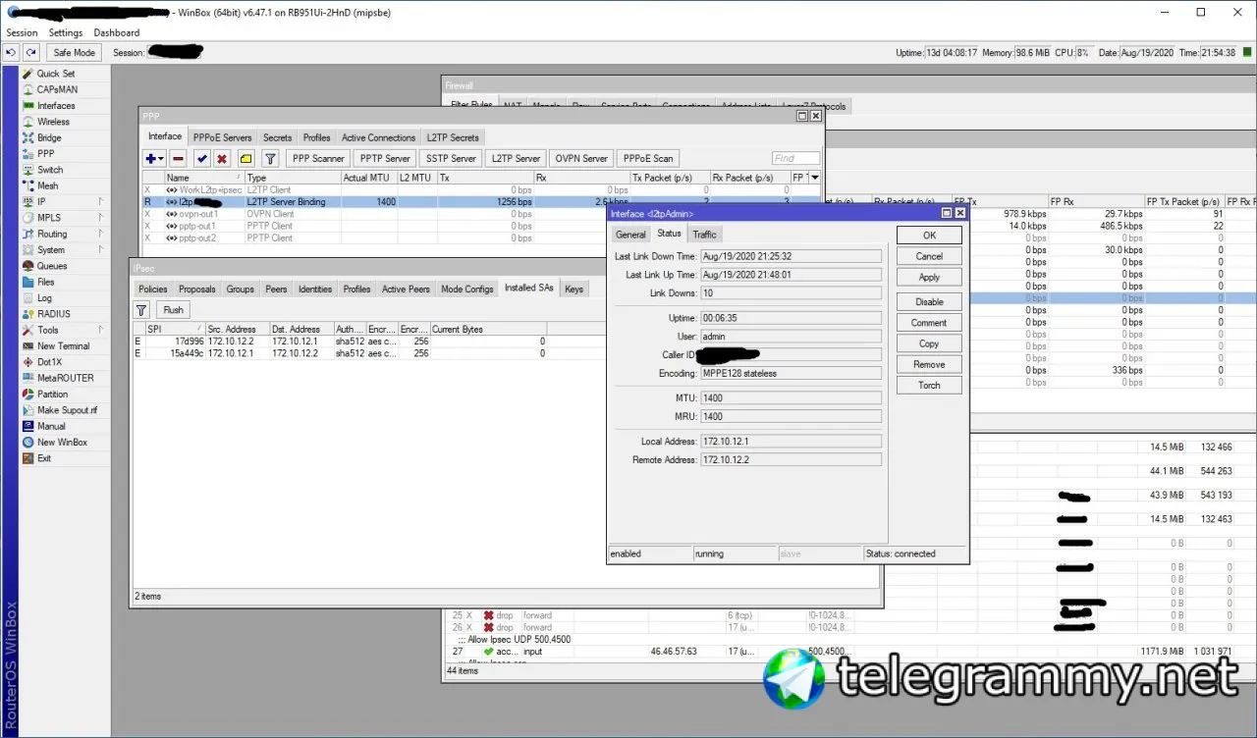Switch to Active Connections tab in PPP
This screenshot has height=738, width=1257.
378,137
